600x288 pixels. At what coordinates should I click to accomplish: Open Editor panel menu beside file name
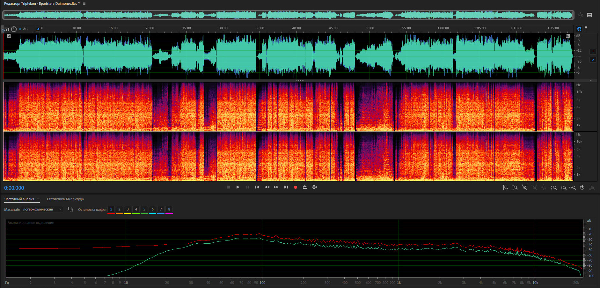coord(84,4)
